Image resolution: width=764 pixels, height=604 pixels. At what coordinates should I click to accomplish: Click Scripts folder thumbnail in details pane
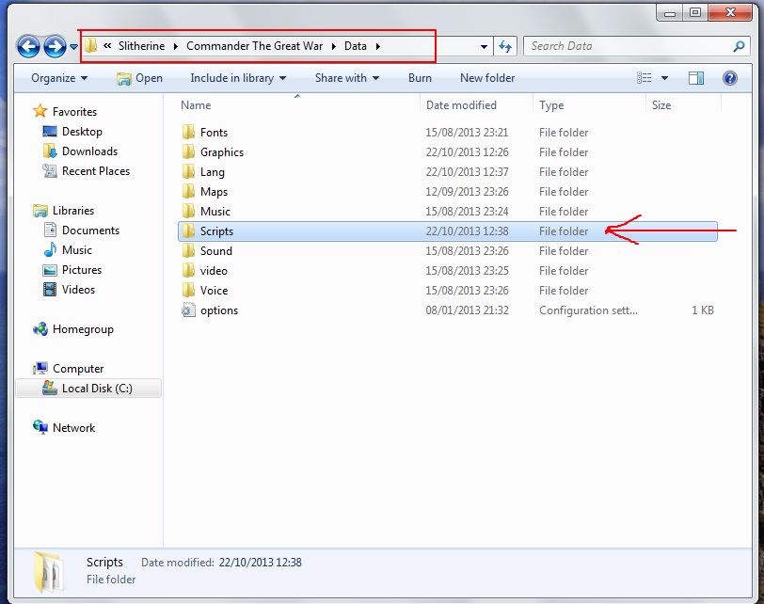[x=48, y=572]
